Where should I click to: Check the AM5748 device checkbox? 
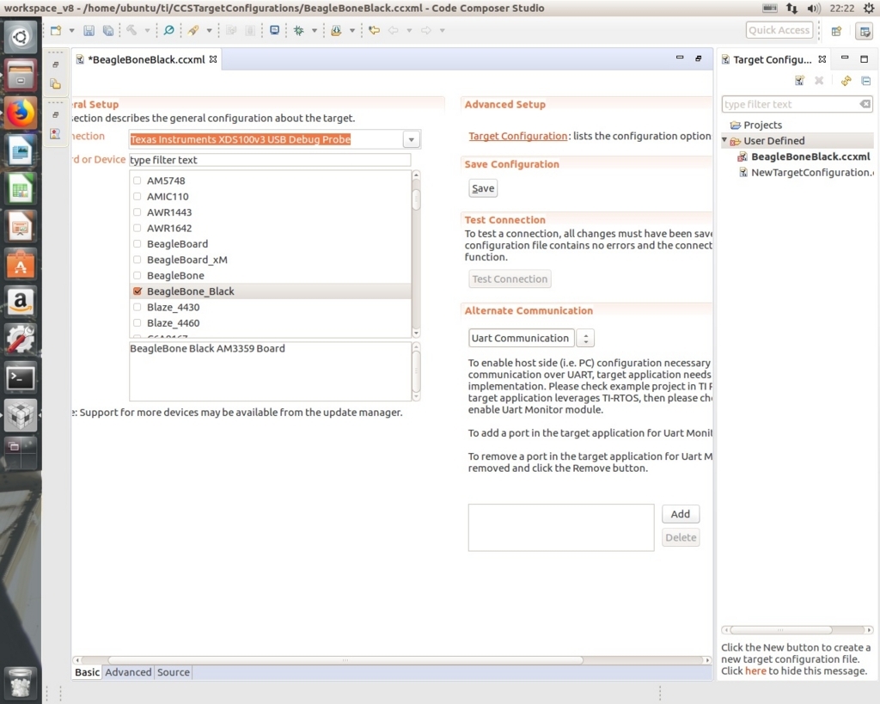[x=137, y=181]
